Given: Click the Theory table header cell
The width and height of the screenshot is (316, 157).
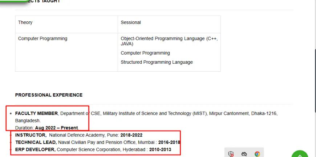Looking at the screenshot, I should [x=66, y=24].
